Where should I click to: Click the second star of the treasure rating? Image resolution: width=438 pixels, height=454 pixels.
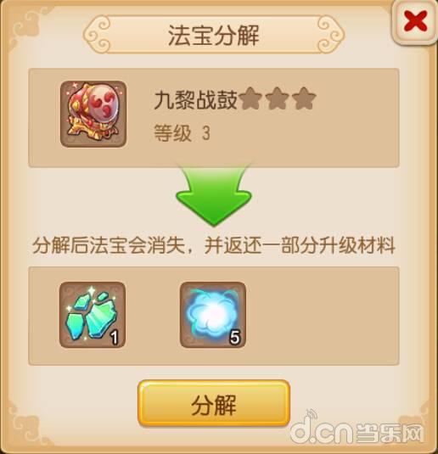tap(278, 99)
